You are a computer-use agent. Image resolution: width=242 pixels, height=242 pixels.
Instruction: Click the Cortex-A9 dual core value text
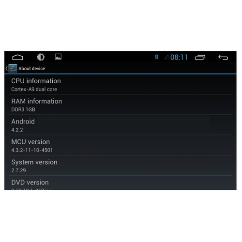click(x=34, y=89)
